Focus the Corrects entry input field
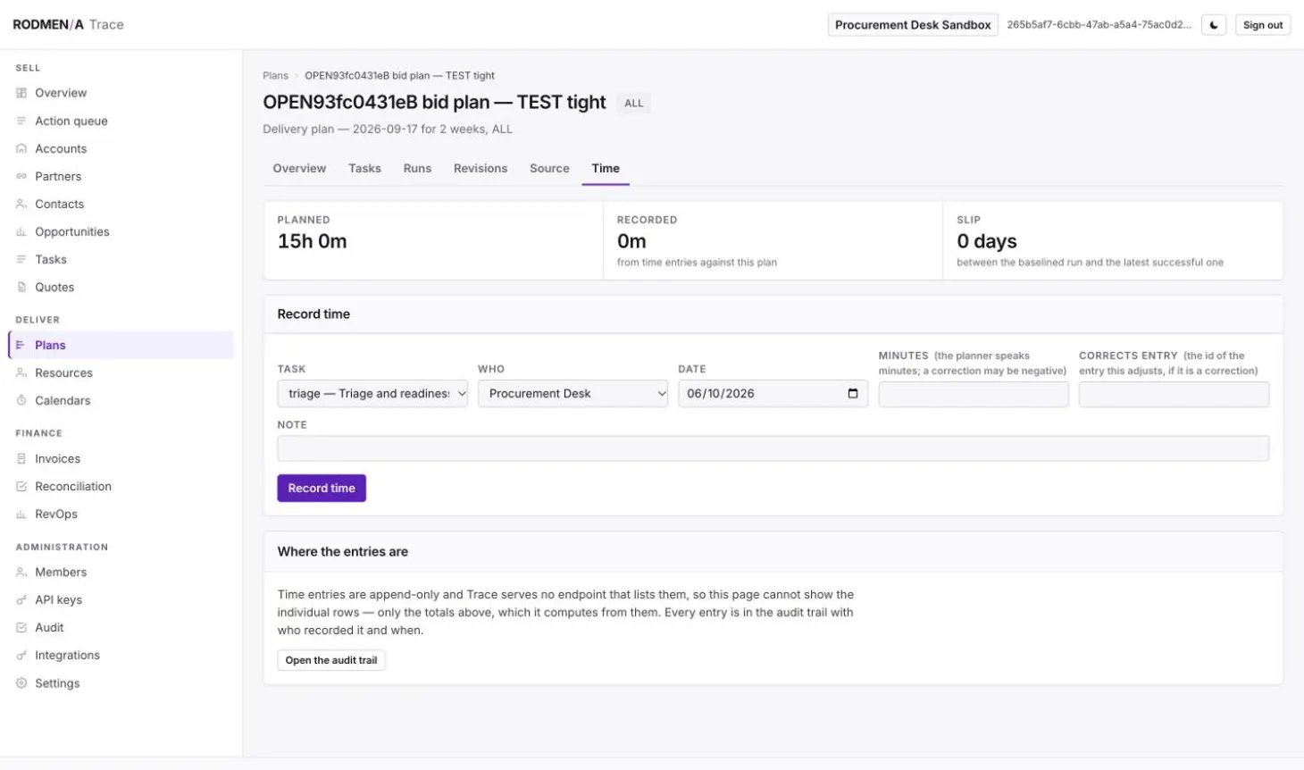 [1174, 394]
